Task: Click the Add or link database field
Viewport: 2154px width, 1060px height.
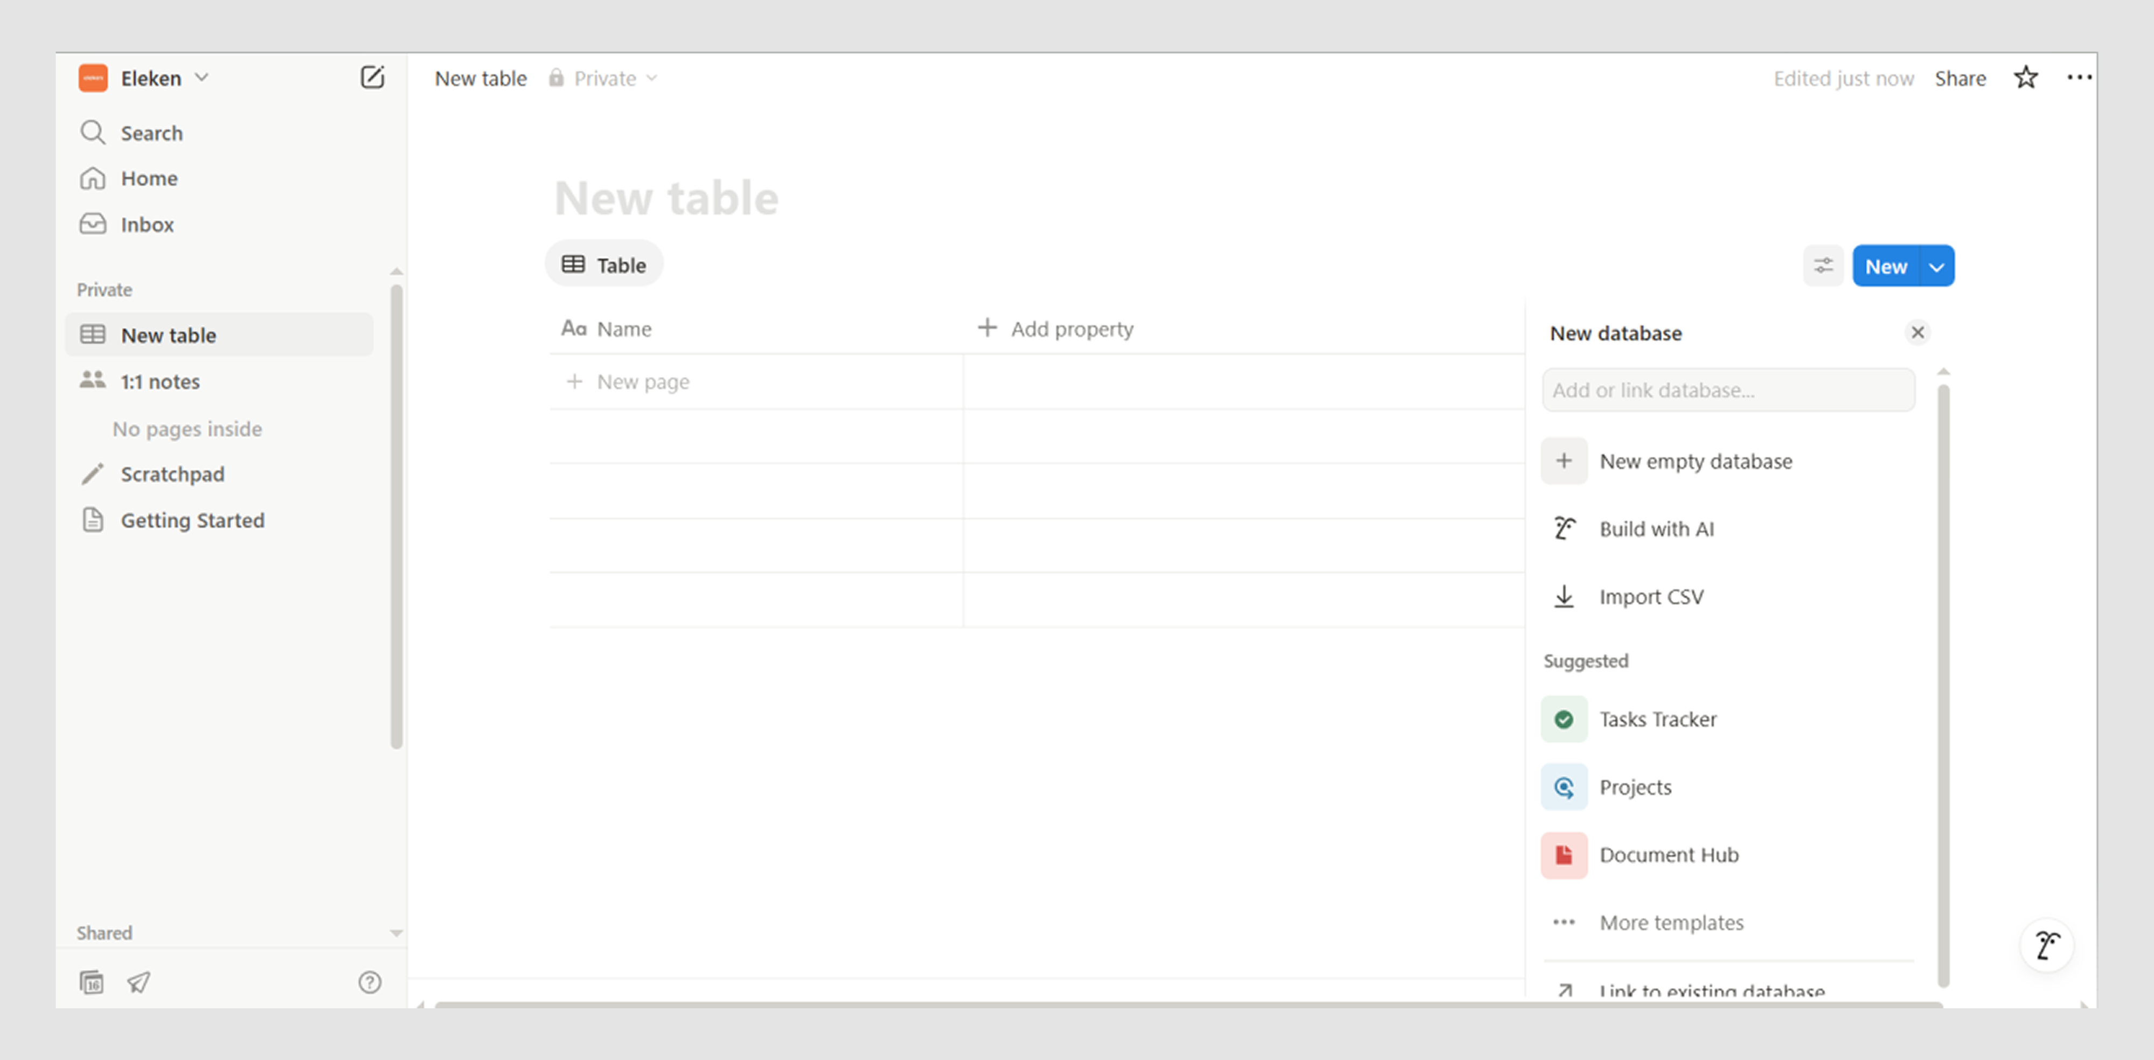Action: point(1727,389)
